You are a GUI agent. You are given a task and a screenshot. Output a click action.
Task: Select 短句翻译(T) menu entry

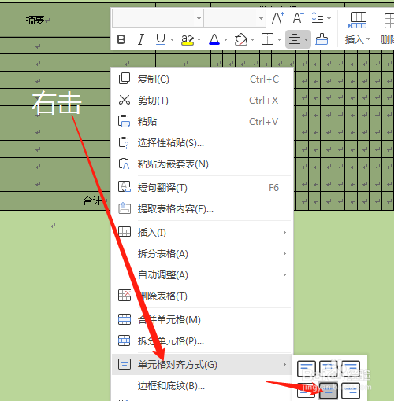click(x=202, y=188)
